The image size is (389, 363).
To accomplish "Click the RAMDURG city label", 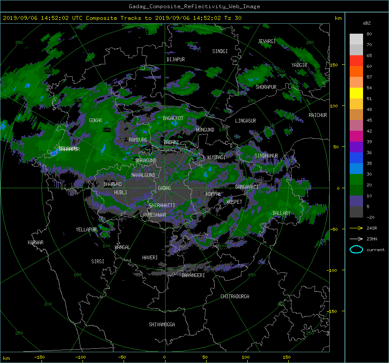I will tap(138, 140).
